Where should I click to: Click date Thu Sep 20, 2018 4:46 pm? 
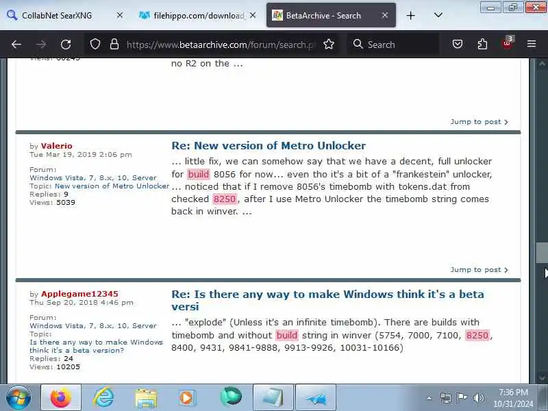(82, 302)
